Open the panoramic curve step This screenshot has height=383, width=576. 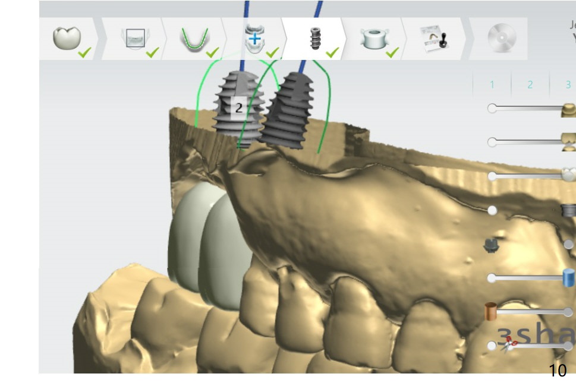(x=194, y=39)
